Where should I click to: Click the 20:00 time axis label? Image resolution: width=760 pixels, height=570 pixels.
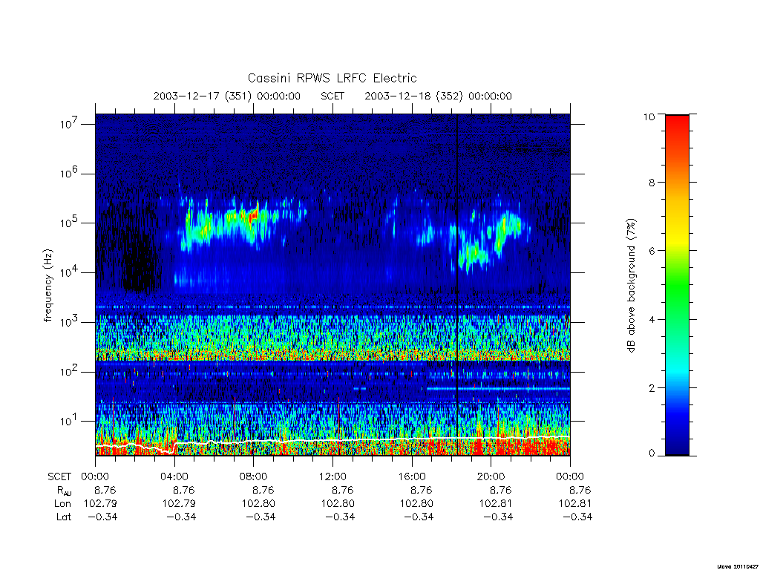pos(491,476)
